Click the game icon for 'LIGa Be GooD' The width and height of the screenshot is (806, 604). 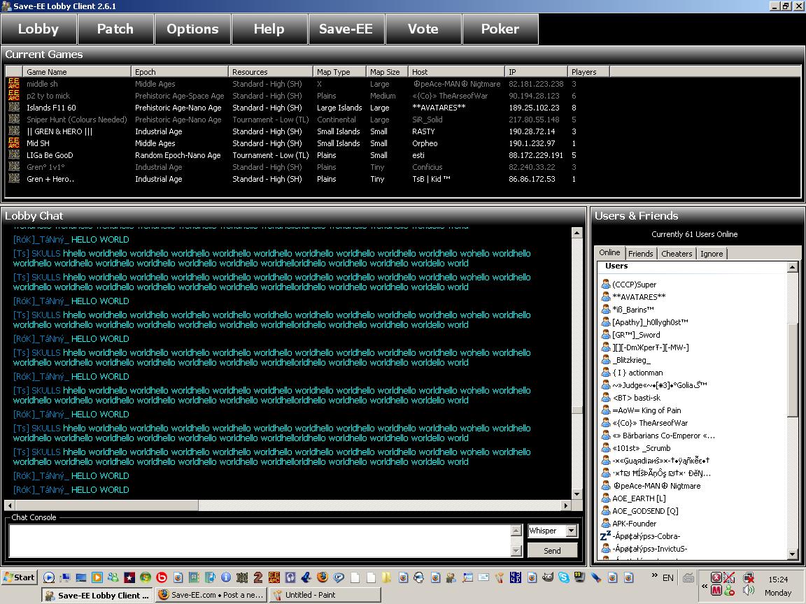(14, 155)
